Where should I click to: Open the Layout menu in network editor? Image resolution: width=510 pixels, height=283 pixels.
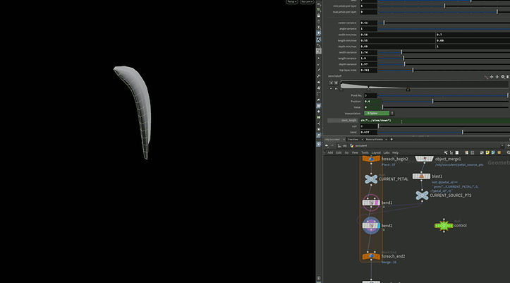376,152
